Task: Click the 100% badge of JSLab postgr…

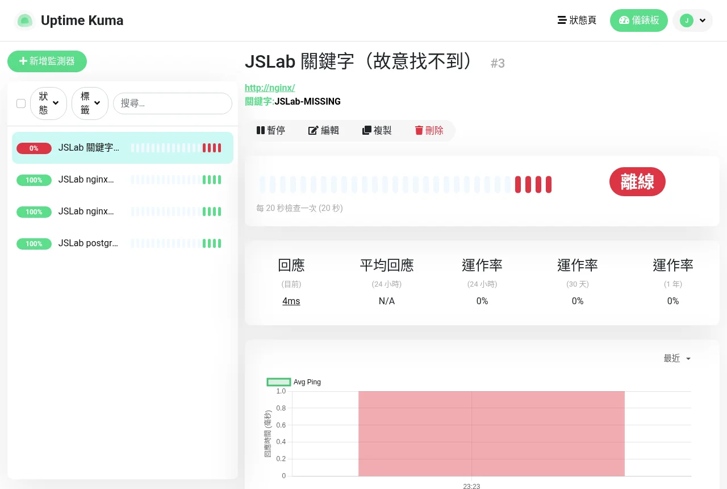Action: pos(34,244)
